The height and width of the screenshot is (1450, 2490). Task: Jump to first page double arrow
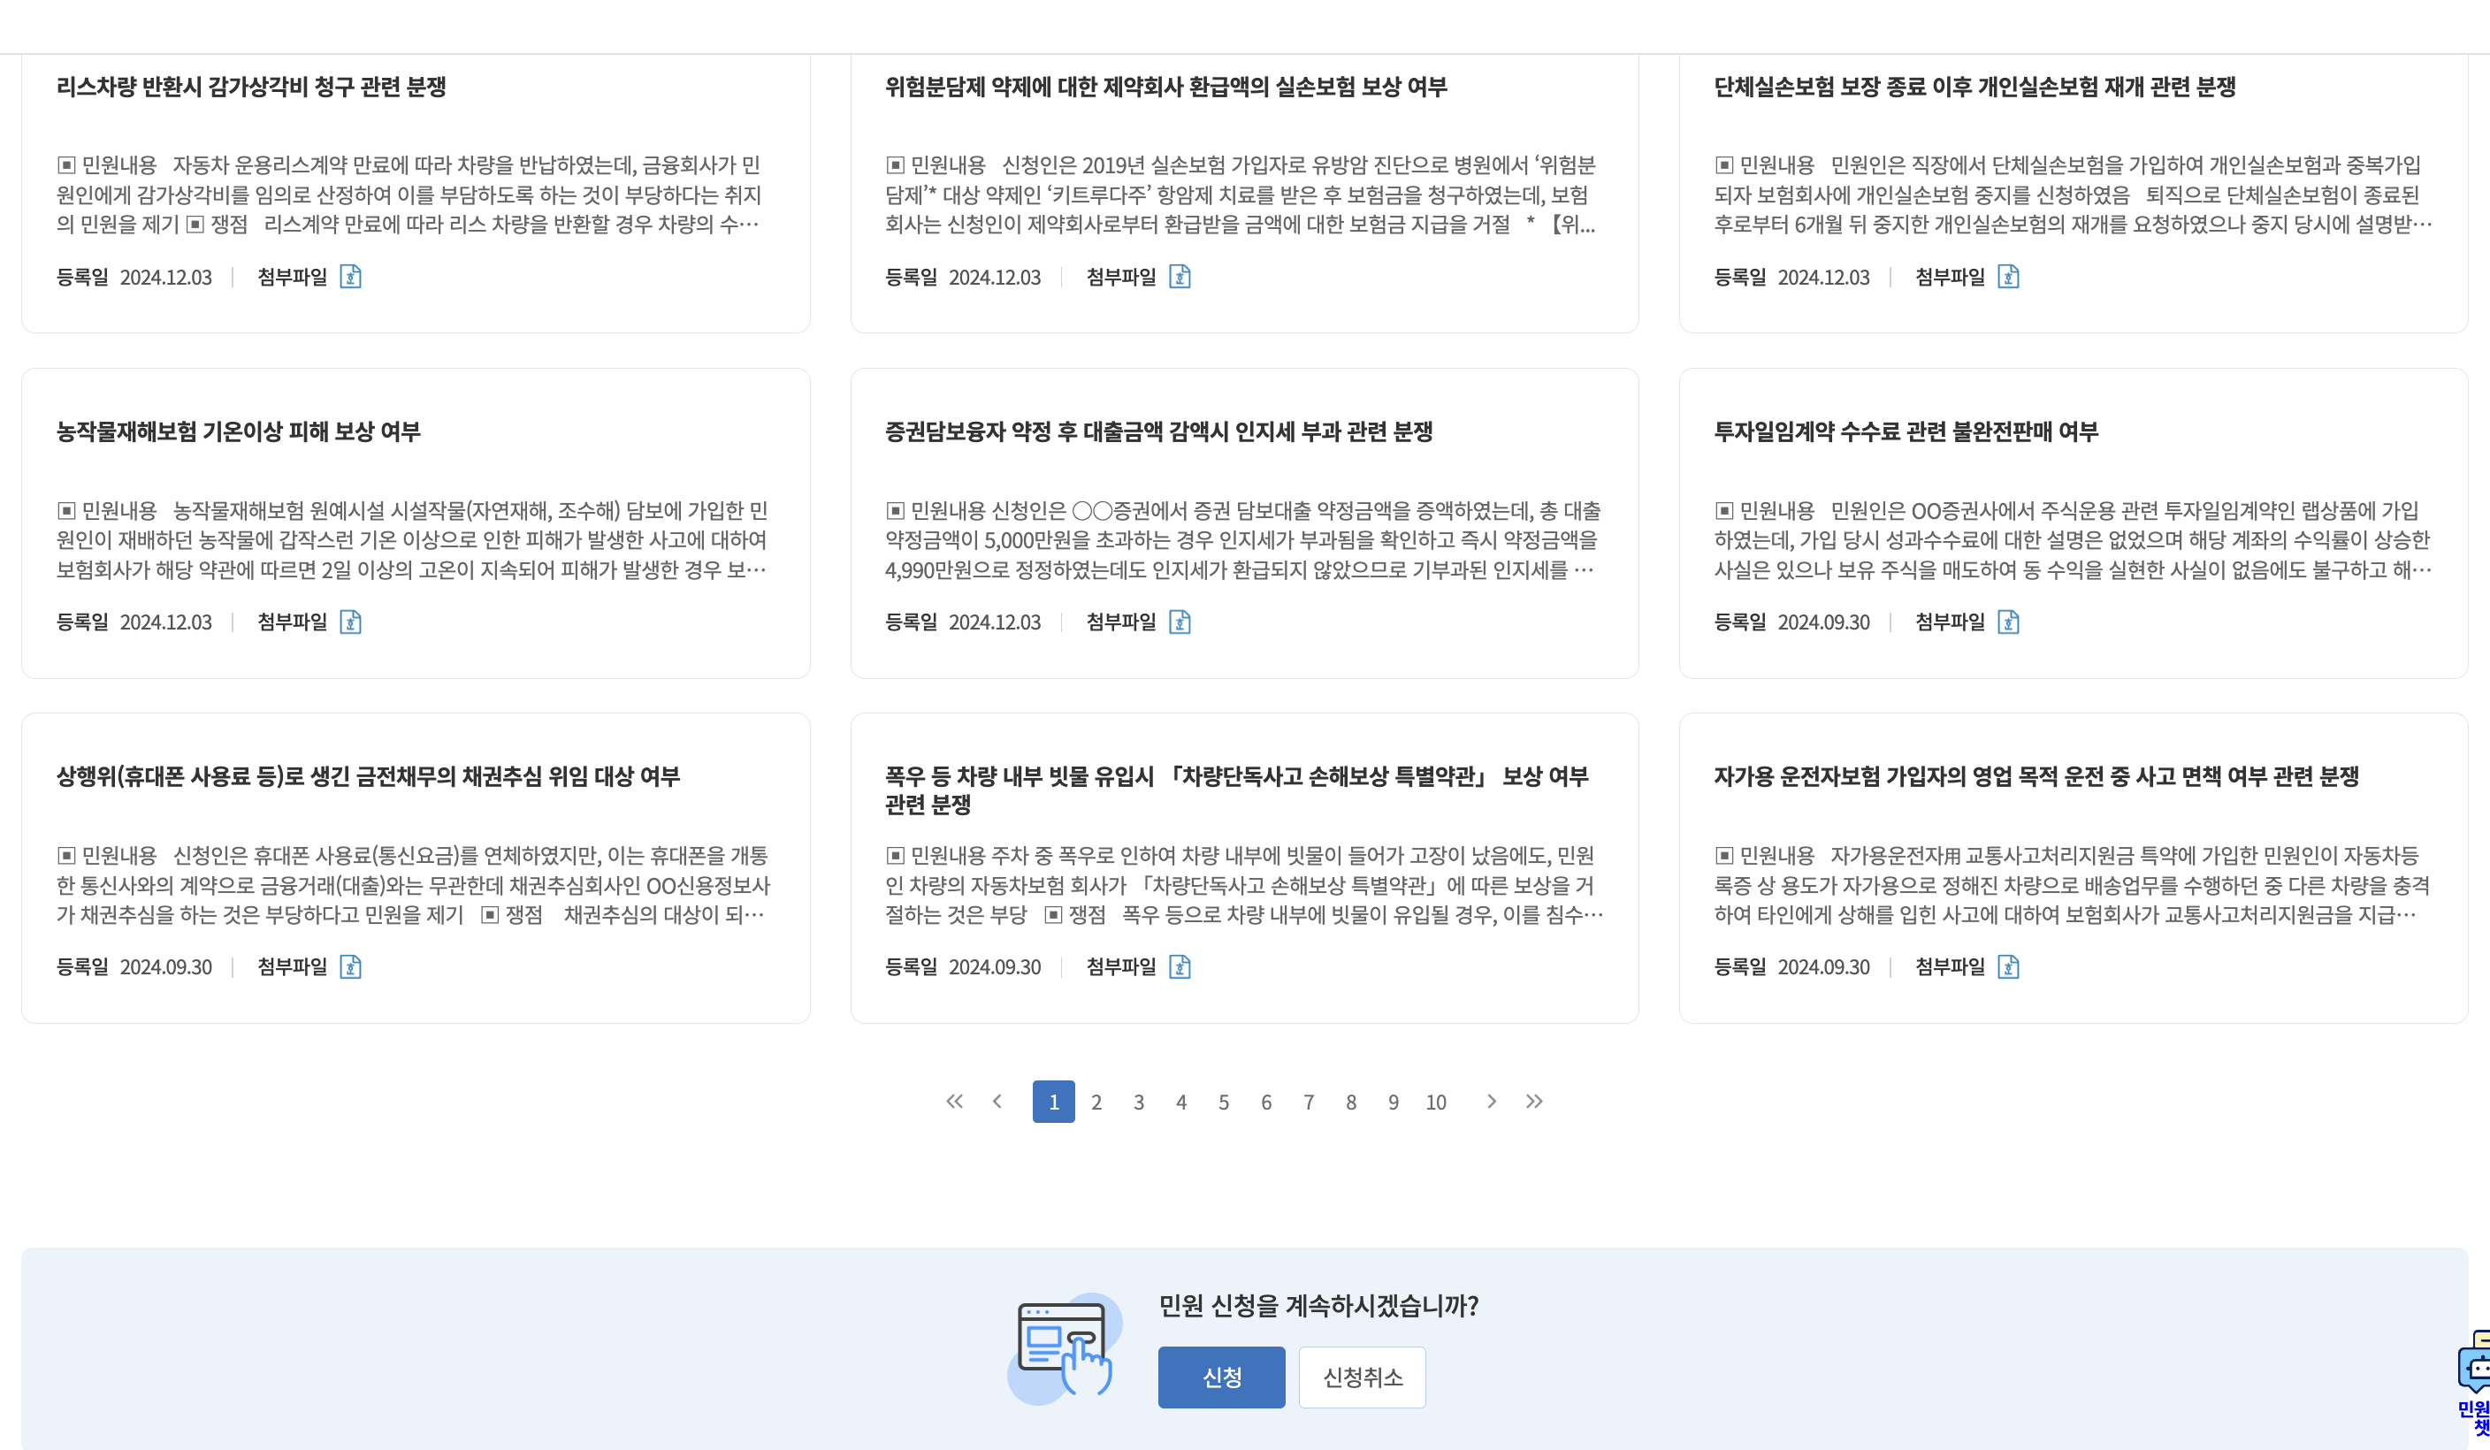953,1102
